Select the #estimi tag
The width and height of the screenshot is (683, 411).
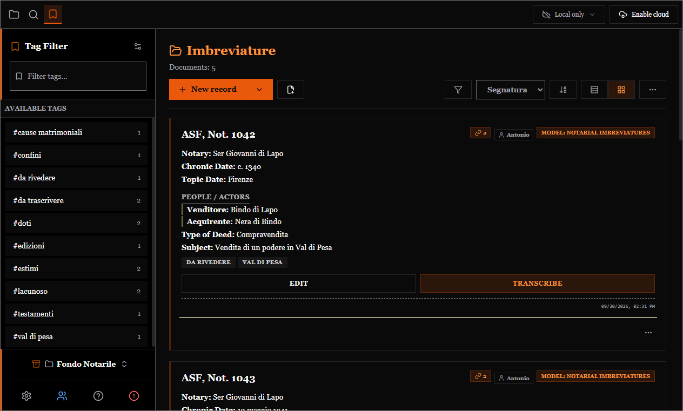(x=76, y=268)
